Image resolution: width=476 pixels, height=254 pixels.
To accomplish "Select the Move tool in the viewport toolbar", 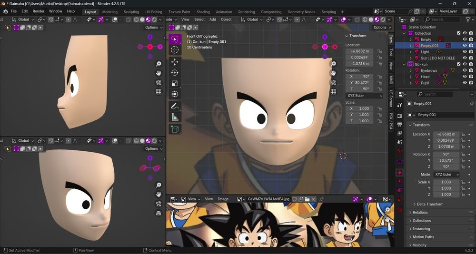I will pyautogui.click(x=175, y=62).
